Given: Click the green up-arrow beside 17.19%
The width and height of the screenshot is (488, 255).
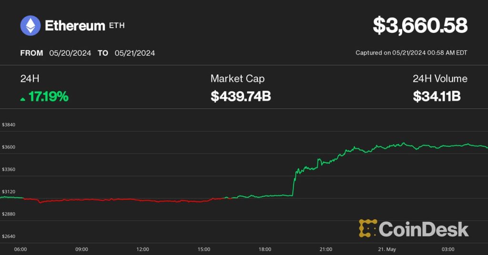Looking at the screenshot, I should 23,98.
